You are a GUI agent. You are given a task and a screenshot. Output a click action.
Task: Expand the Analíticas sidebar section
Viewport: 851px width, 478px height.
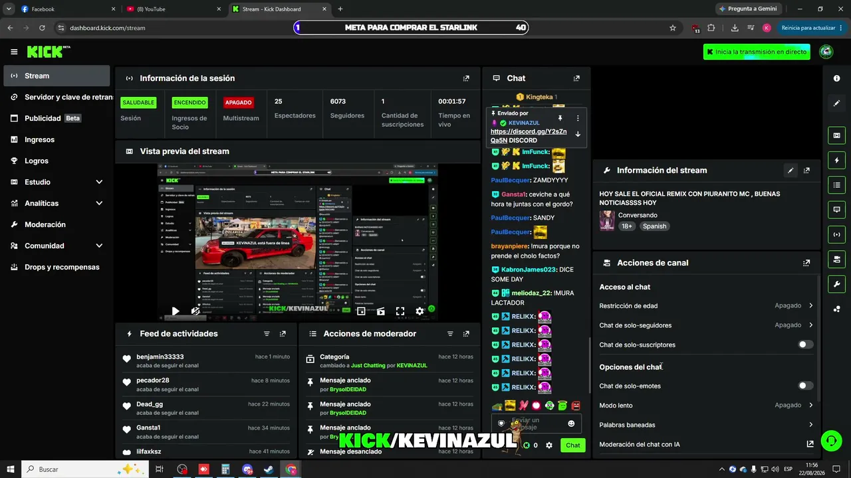(99, 203)
